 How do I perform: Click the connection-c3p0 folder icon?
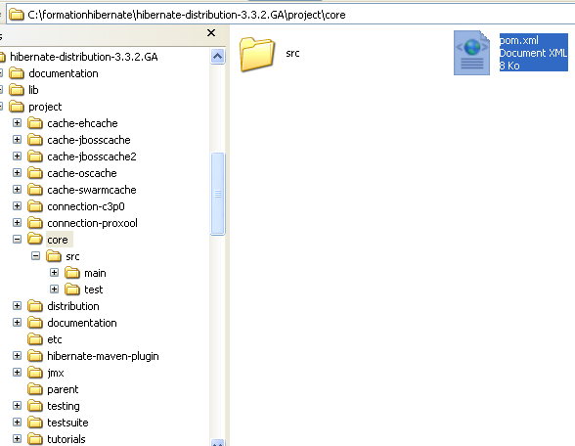pos(35,206)
